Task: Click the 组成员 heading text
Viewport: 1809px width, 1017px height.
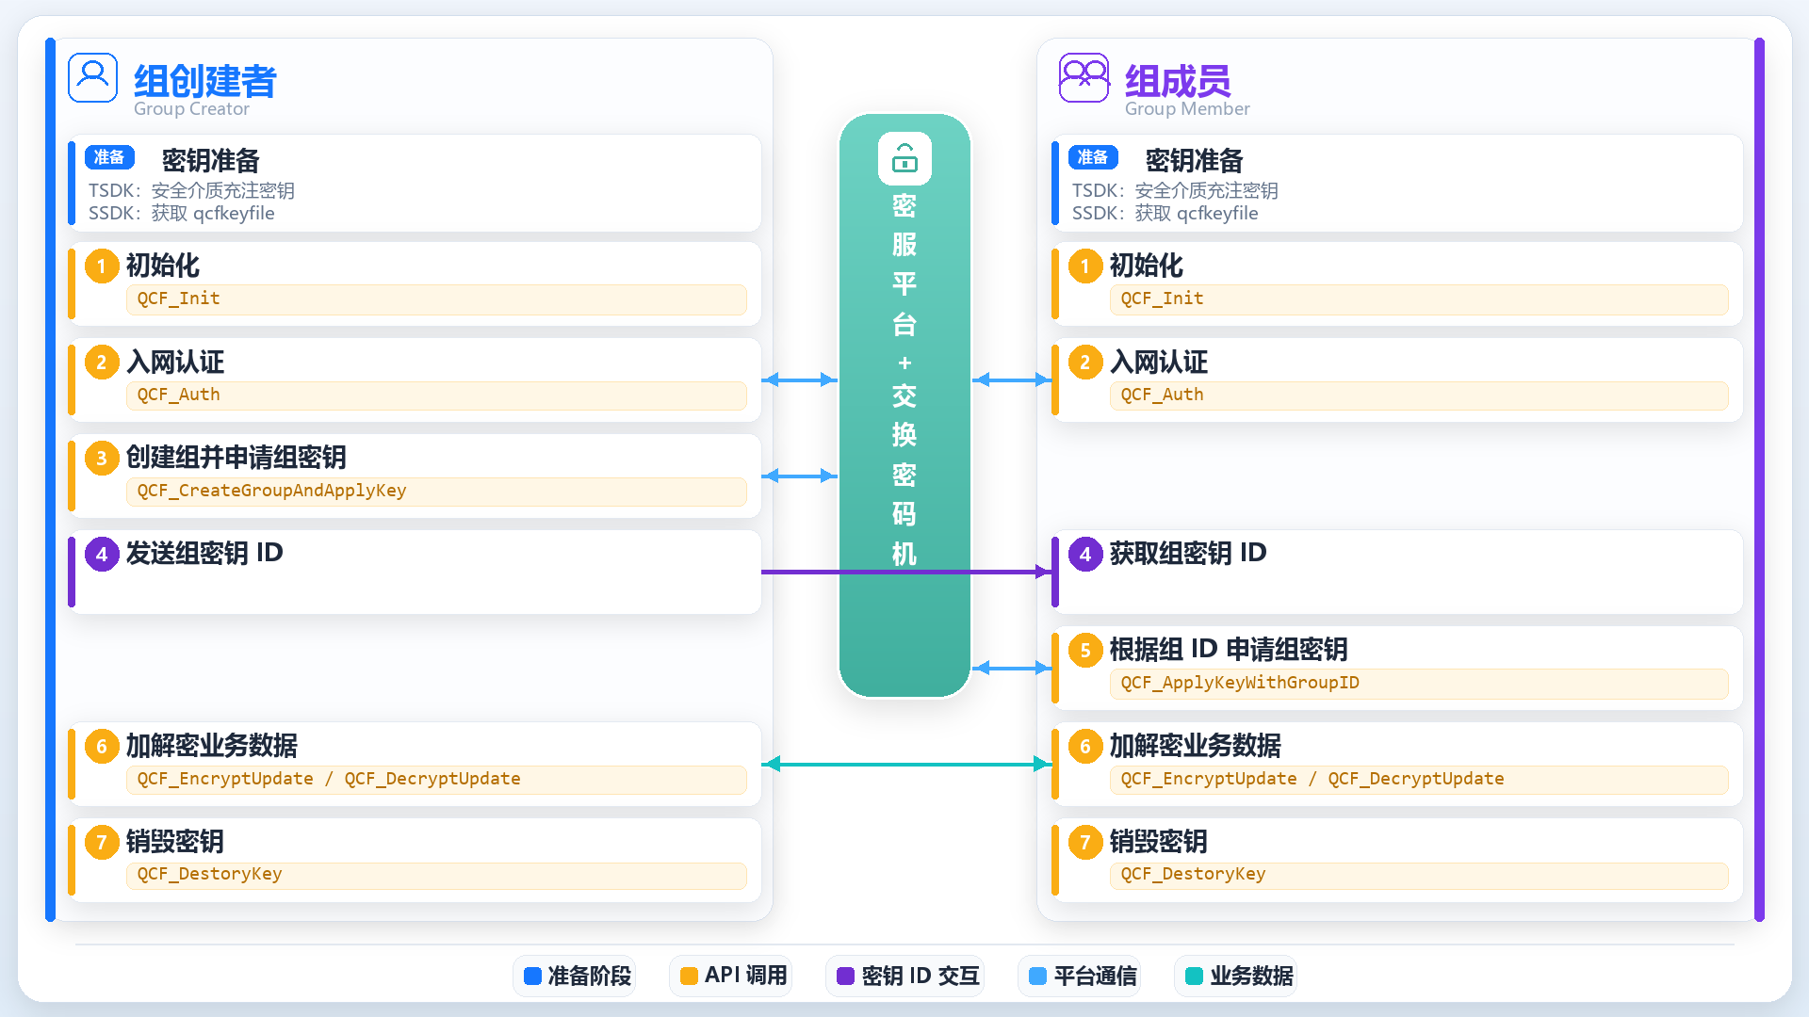Action: pos(1178,81)
